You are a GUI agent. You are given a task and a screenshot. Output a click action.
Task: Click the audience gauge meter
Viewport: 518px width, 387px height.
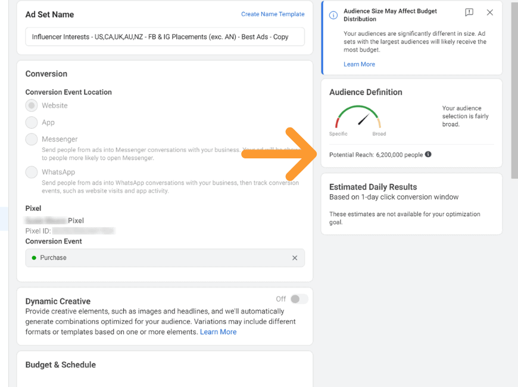(358, 117)
